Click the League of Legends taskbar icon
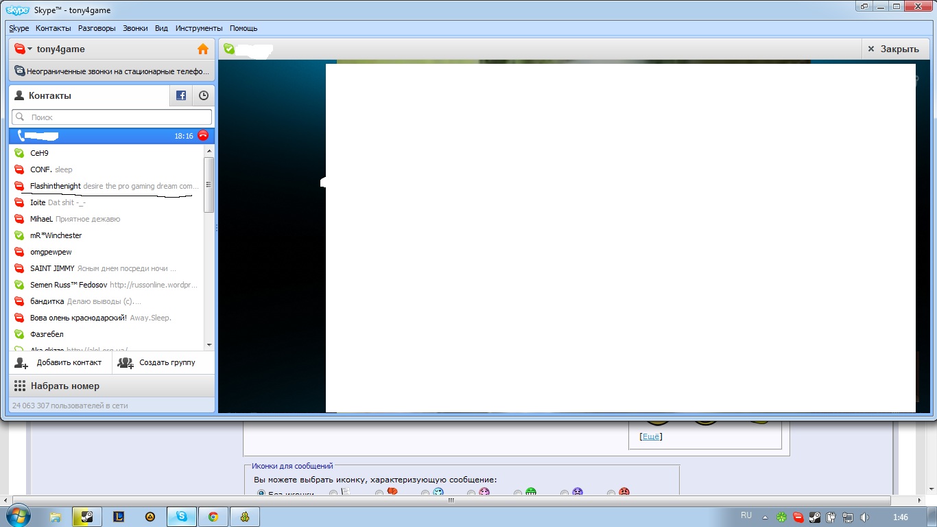 (x=118, y=517)
